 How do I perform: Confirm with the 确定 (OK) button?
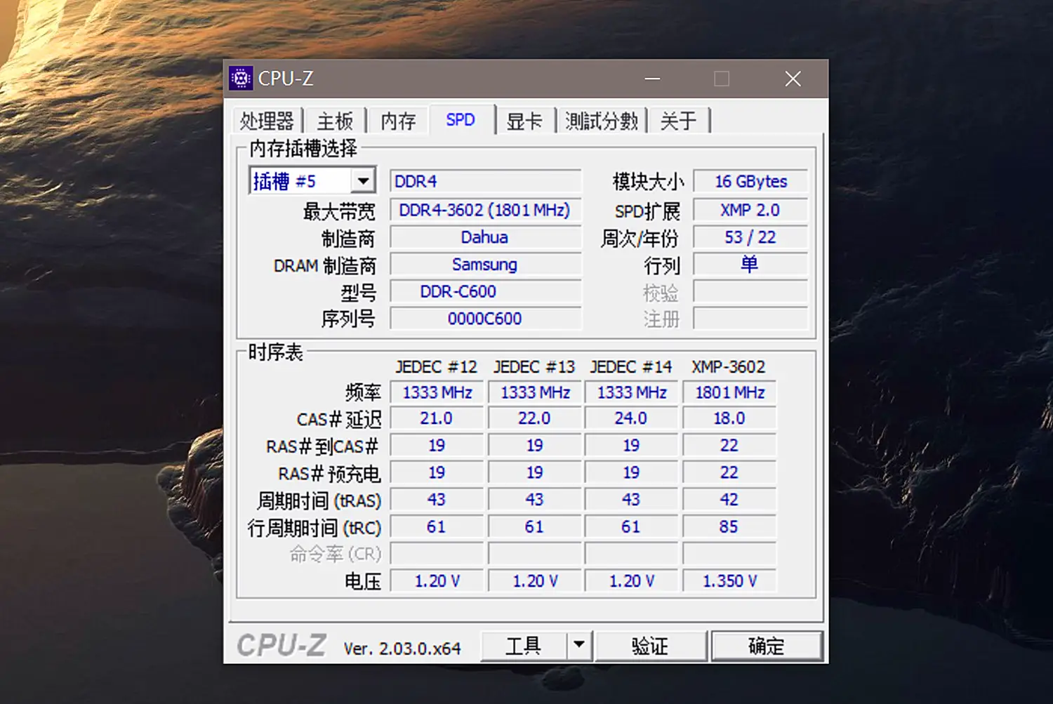(766, 645)
